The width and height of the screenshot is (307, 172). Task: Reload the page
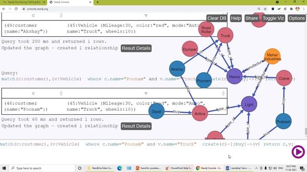point(16,9)
